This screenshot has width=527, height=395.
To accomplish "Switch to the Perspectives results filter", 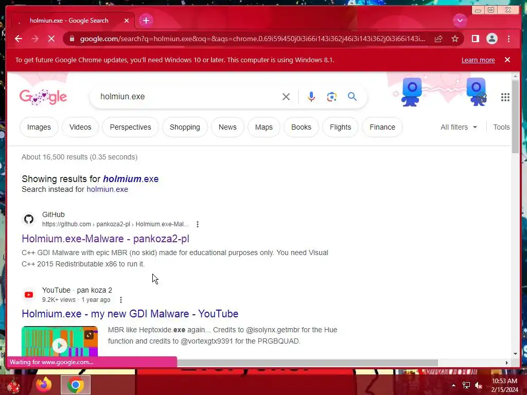I will coord(130,128).
